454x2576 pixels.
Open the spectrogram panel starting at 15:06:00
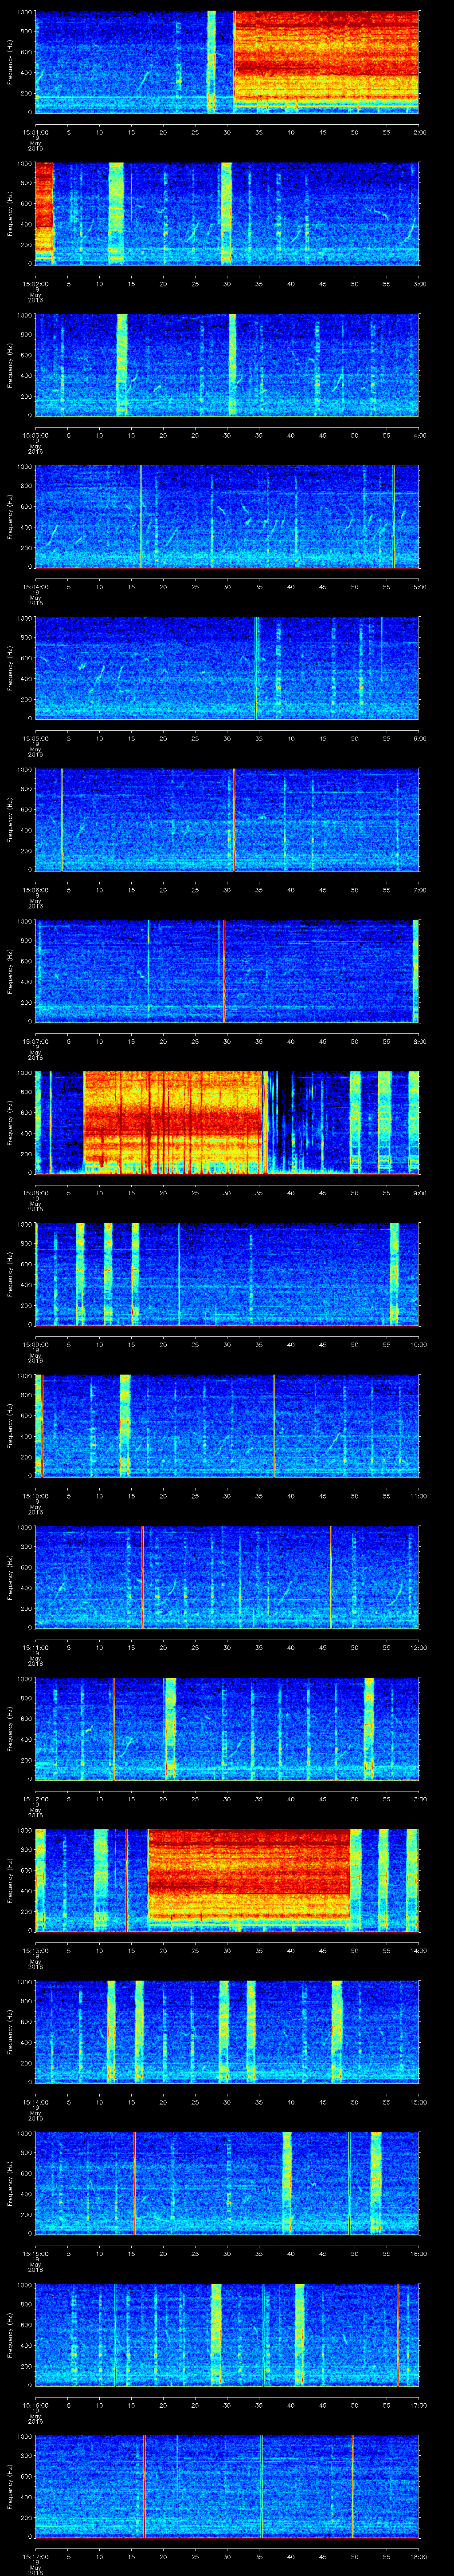227,819
